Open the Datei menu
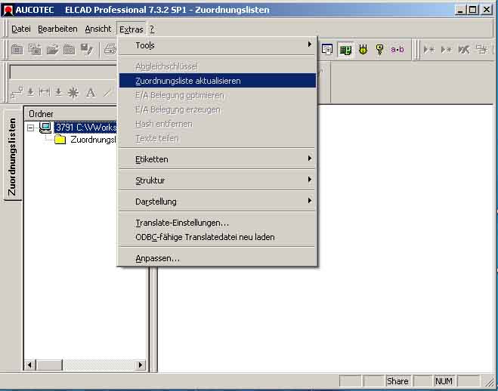The image size is (498, 391). pyautogui.click(x=21, y=29)
